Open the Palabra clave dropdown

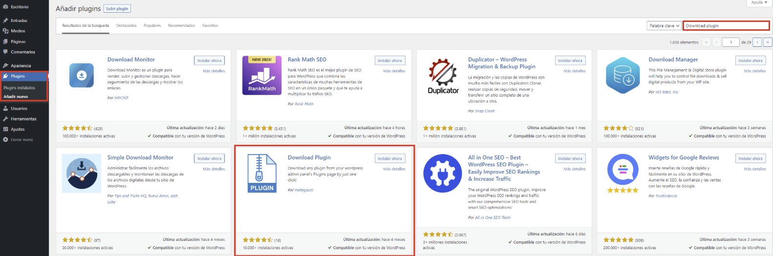[x=664, y=26]
